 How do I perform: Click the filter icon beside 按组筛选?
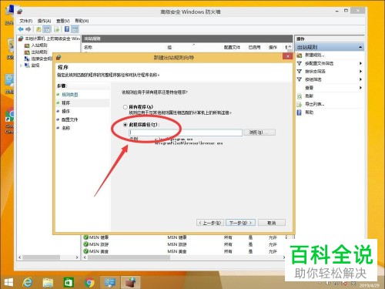click(300, 79)
